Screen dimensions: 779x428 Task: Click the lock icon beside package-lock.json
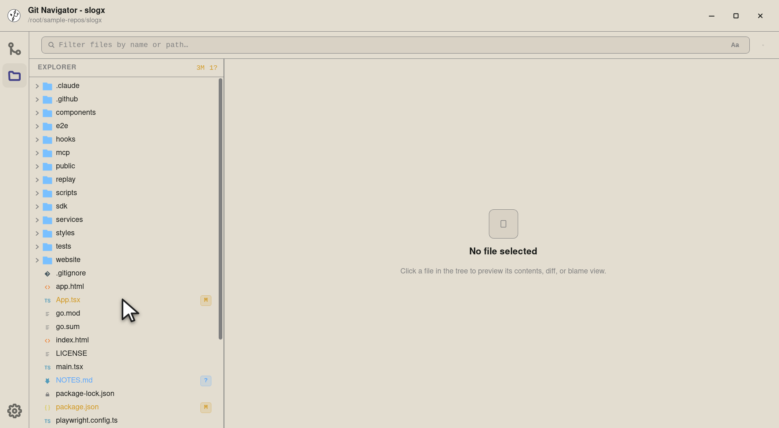tap(47, 394)
